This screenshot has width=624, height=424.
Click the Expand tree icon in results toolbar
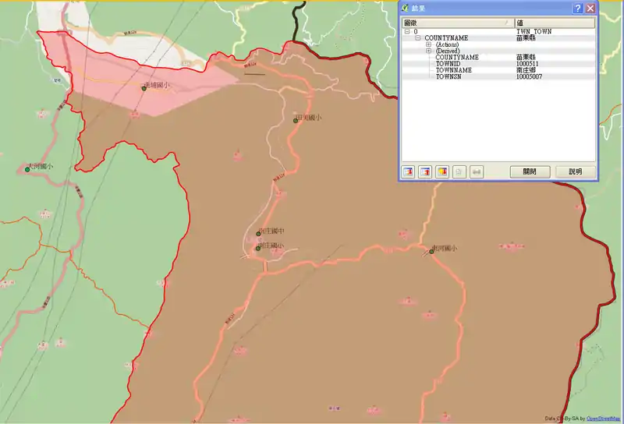[408, 171]
